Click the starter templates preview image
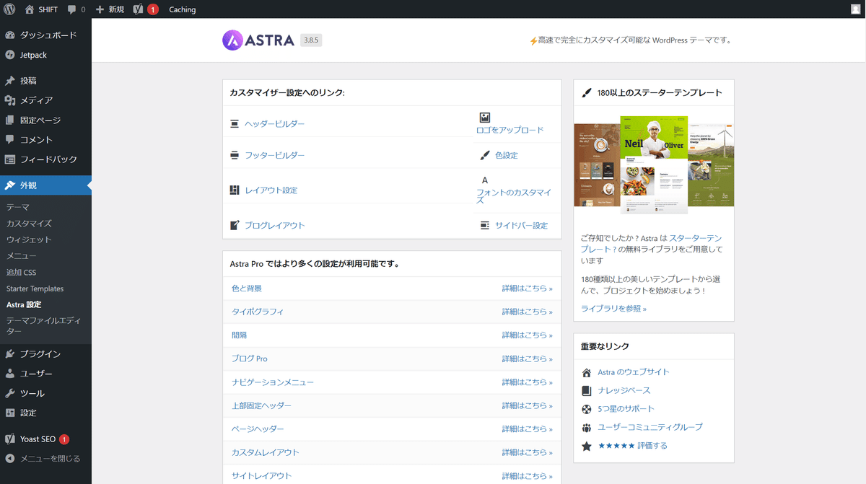866x484 pixels. (x=654, y=165)
